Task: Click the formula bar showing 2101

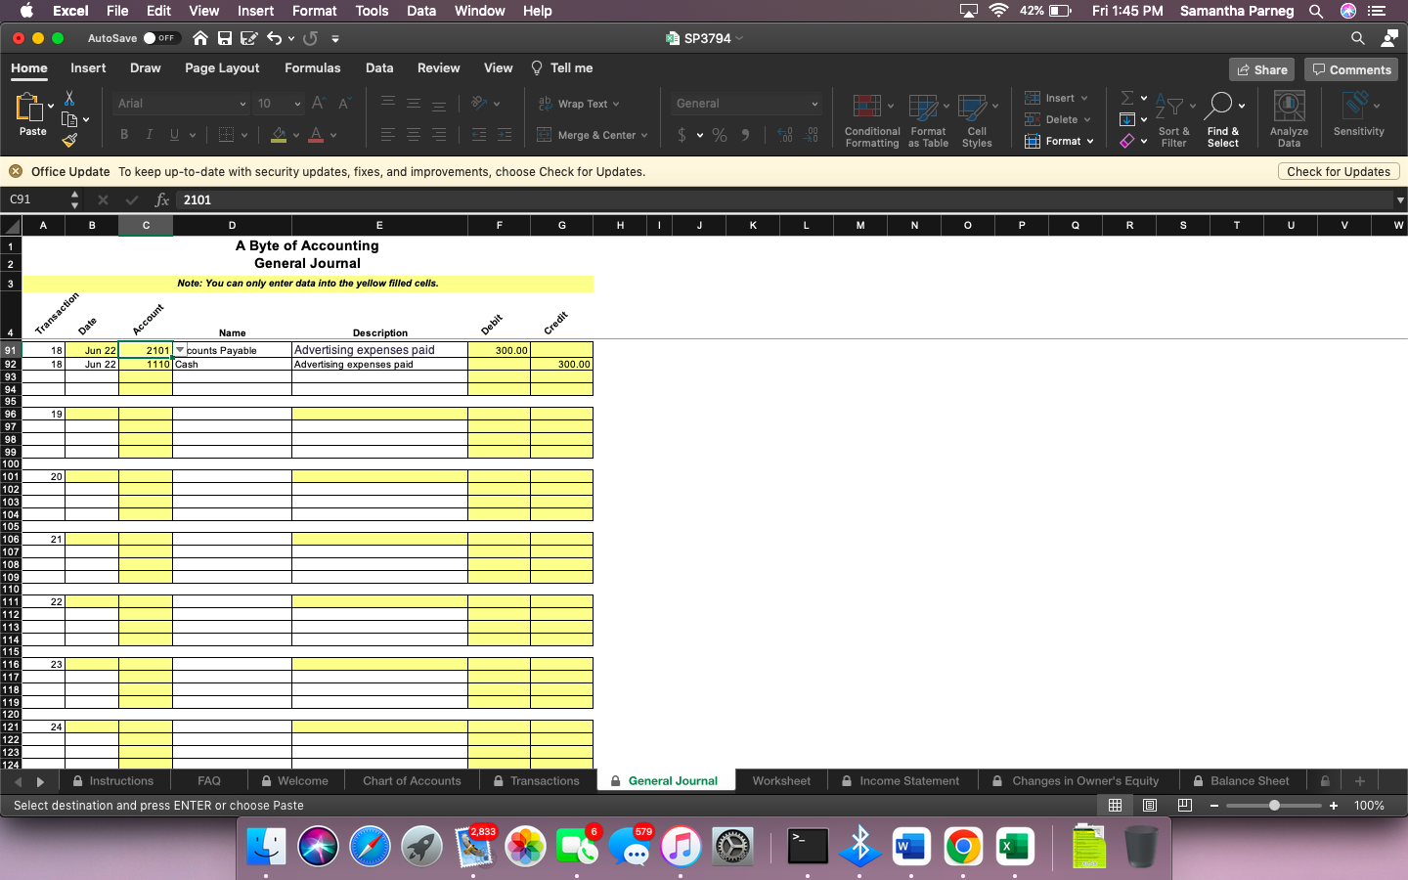Action: (x=782, y=199)
